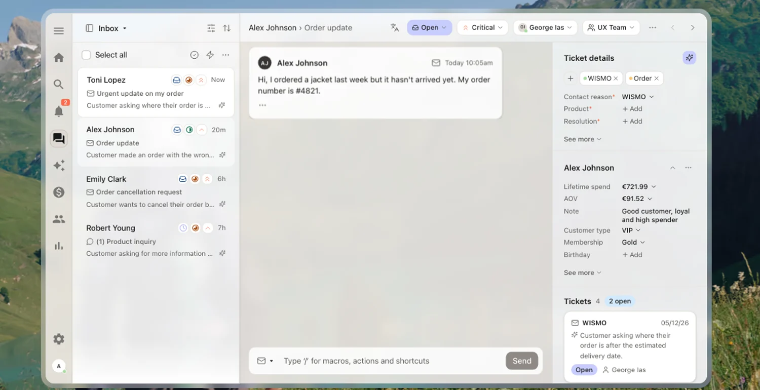Open the customers people icon in sidebar
The image size is (760, 390).
coord(59,219)
